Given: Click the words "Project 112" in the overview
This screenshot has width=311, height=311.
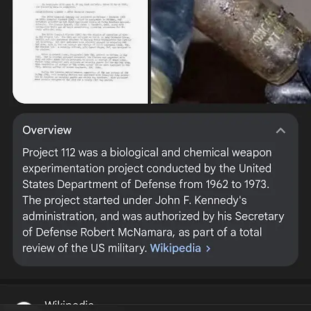Looking at the screenshot, I should (49, 153).
